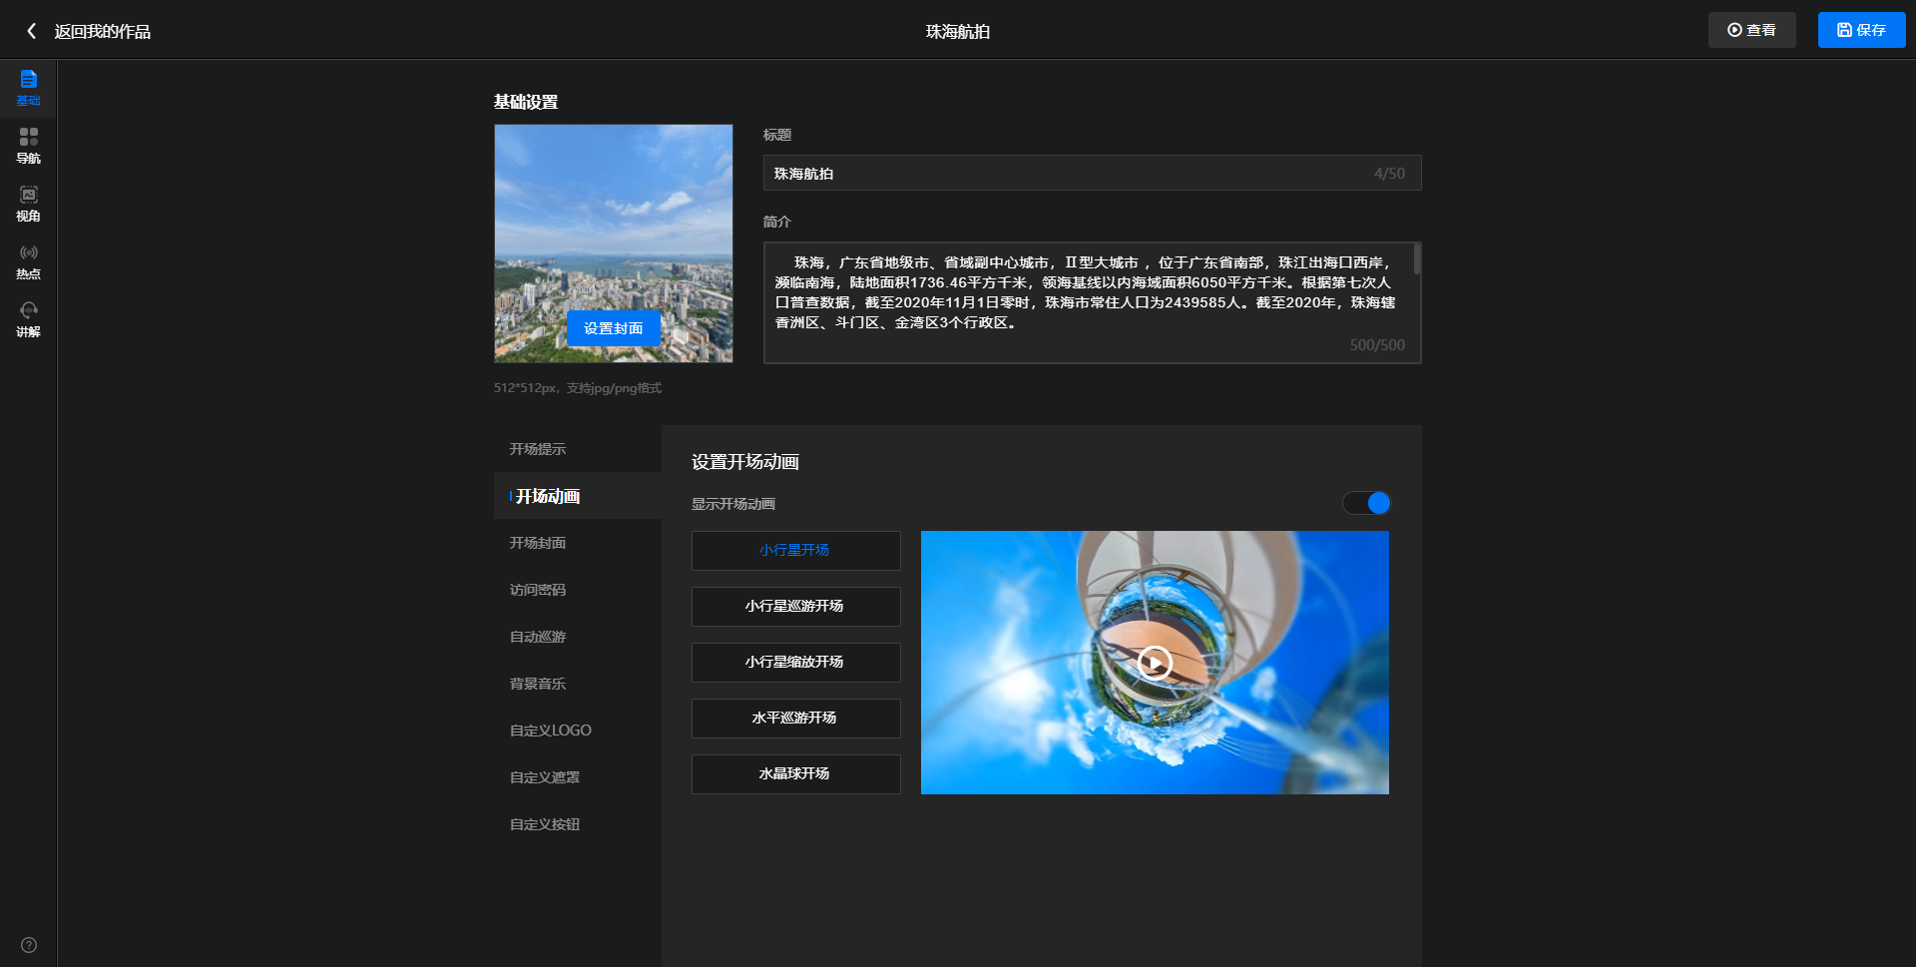Open the 热点 hotspot sidebar icon
1916x967 pixels.
point(28,260)
